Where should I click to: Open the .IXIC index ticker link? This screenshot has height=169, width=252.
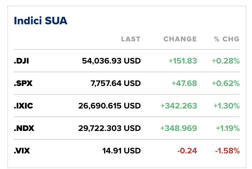[x=23, y=106]
